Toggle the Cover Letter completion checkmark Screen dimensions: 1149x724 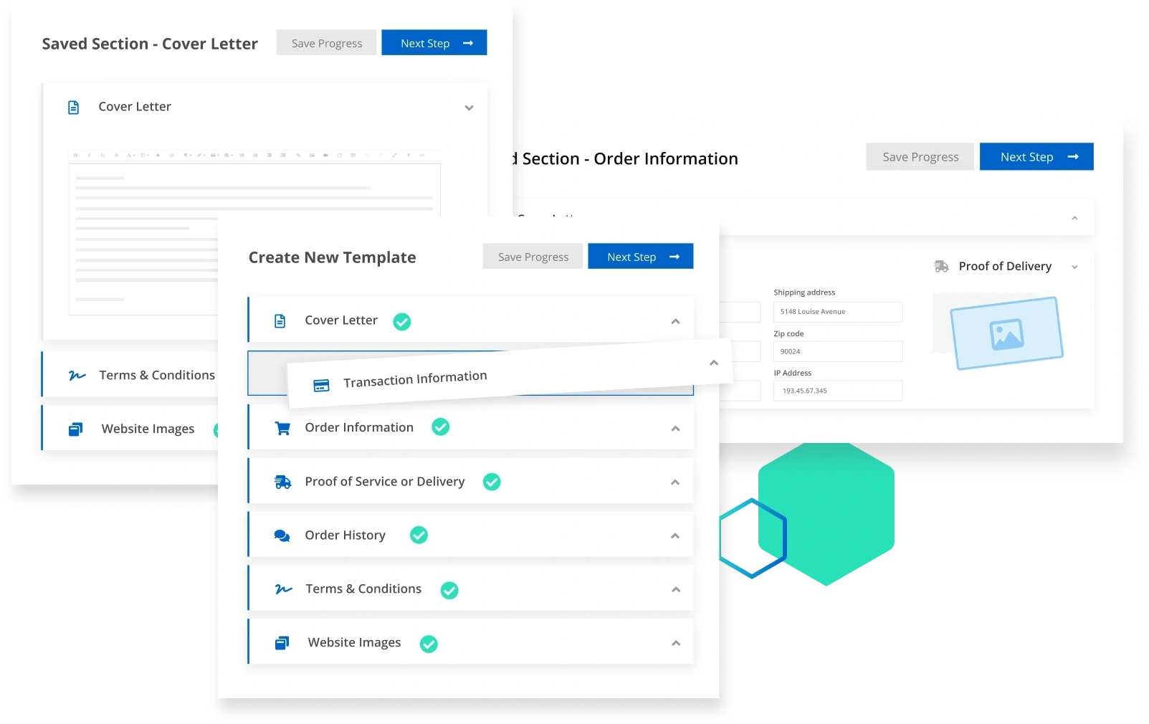tap(401, 322)
